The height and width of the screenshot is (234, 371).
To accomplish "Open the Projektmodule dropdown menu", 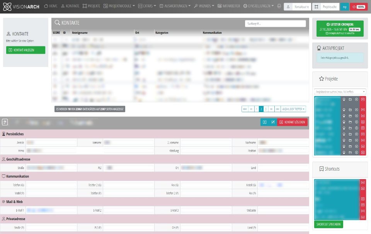I will point(119,6).
